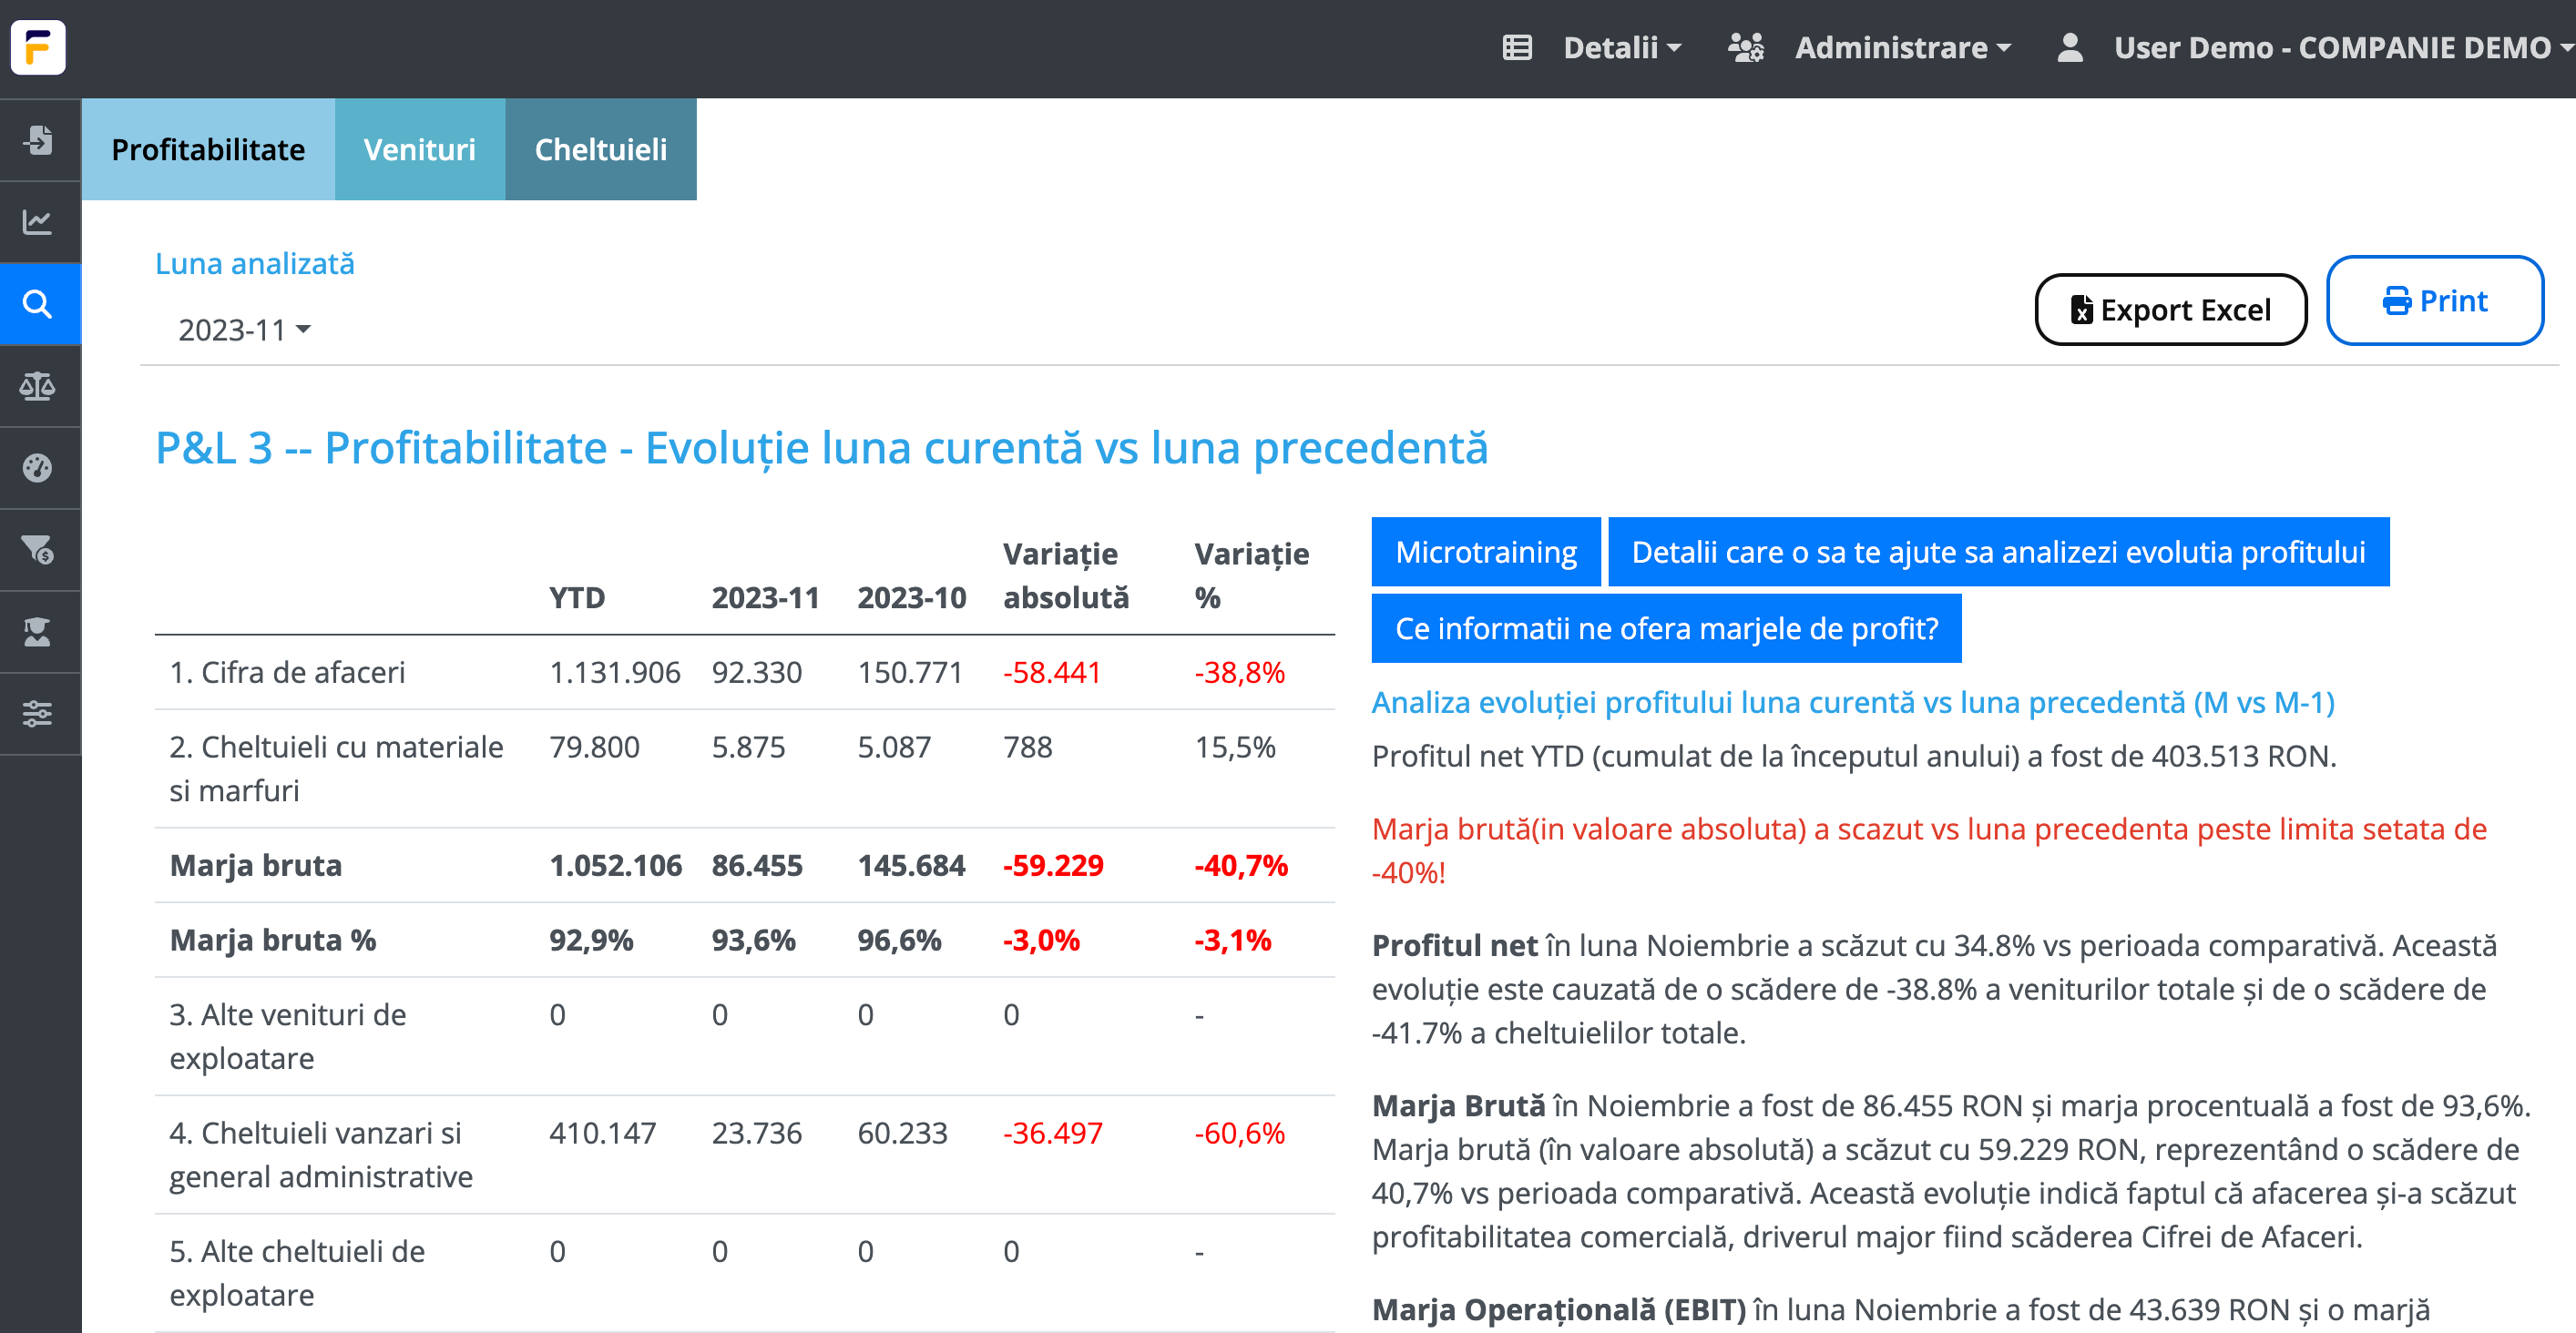Open the Microtraining button

tap(1485, 552)
